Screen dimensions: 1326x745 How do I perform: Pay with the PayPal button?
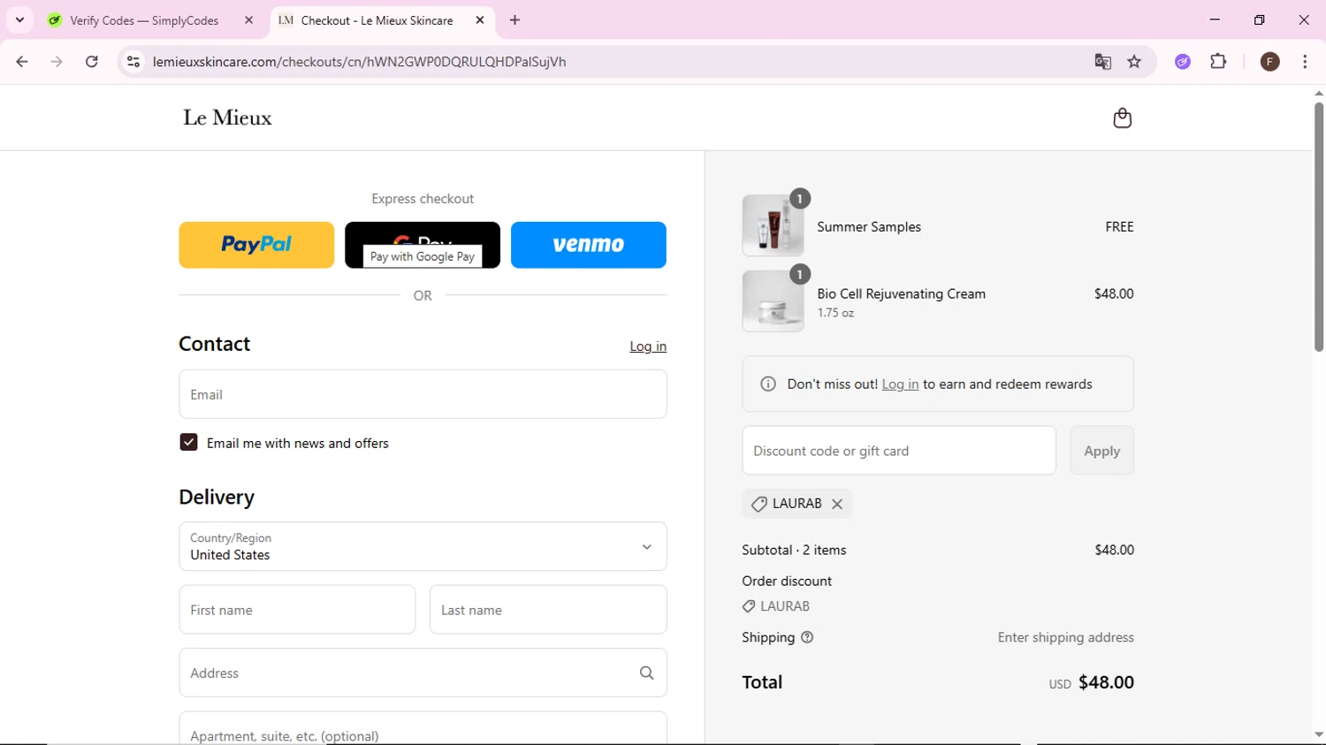click(256, 245)
